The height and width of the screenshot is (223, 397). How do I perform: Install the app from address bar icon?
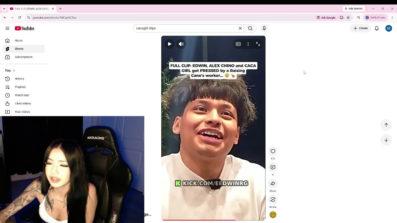(x=341, y=18)
